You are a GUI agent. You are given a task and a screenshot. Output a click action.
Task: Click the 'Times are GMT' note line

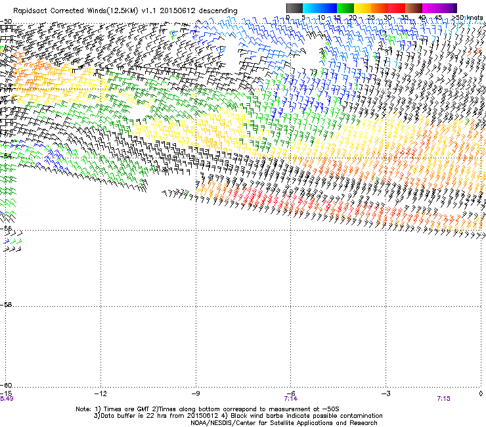[x=208, y=409]
